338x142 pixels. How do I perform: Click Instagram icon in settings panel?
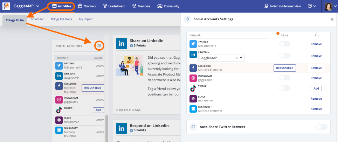193,78
